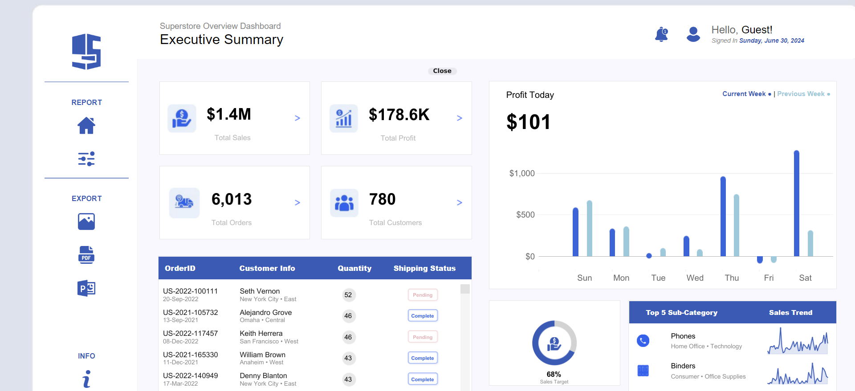Export dashboard to PowerPoint

pos(86,288)
